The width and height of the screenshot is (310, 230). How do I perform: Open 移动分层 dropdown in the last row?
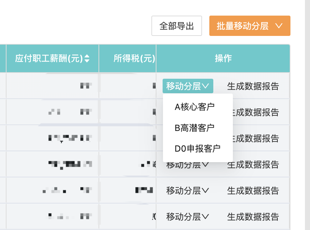click(188, 217)
